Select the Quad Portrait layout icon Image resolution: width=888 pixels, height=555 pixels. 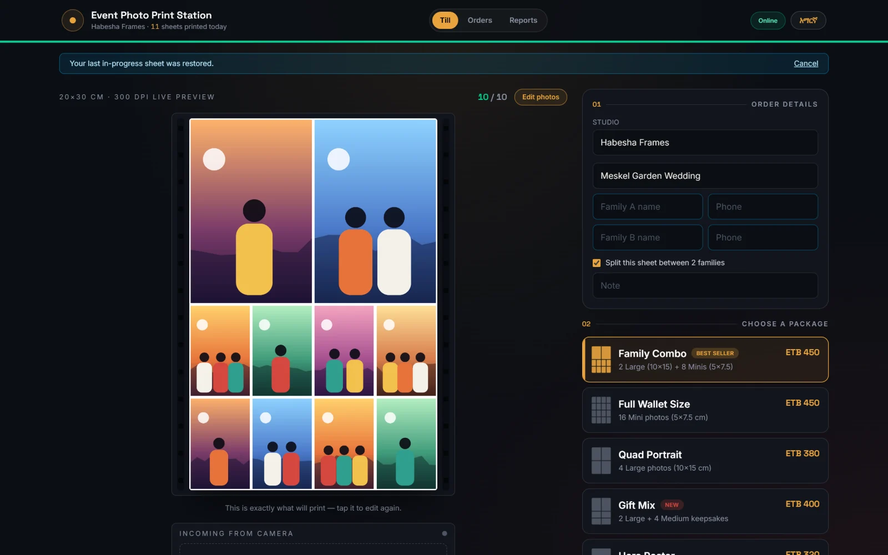(601, 461)
